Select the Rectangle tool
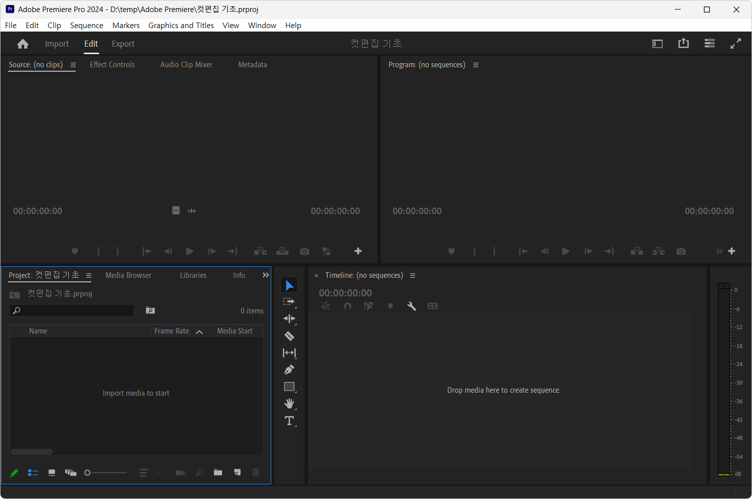The image size is (752, 499). 289,387
